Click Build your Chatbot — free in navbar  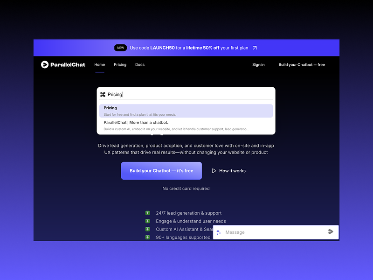click(x=302, y=64)
